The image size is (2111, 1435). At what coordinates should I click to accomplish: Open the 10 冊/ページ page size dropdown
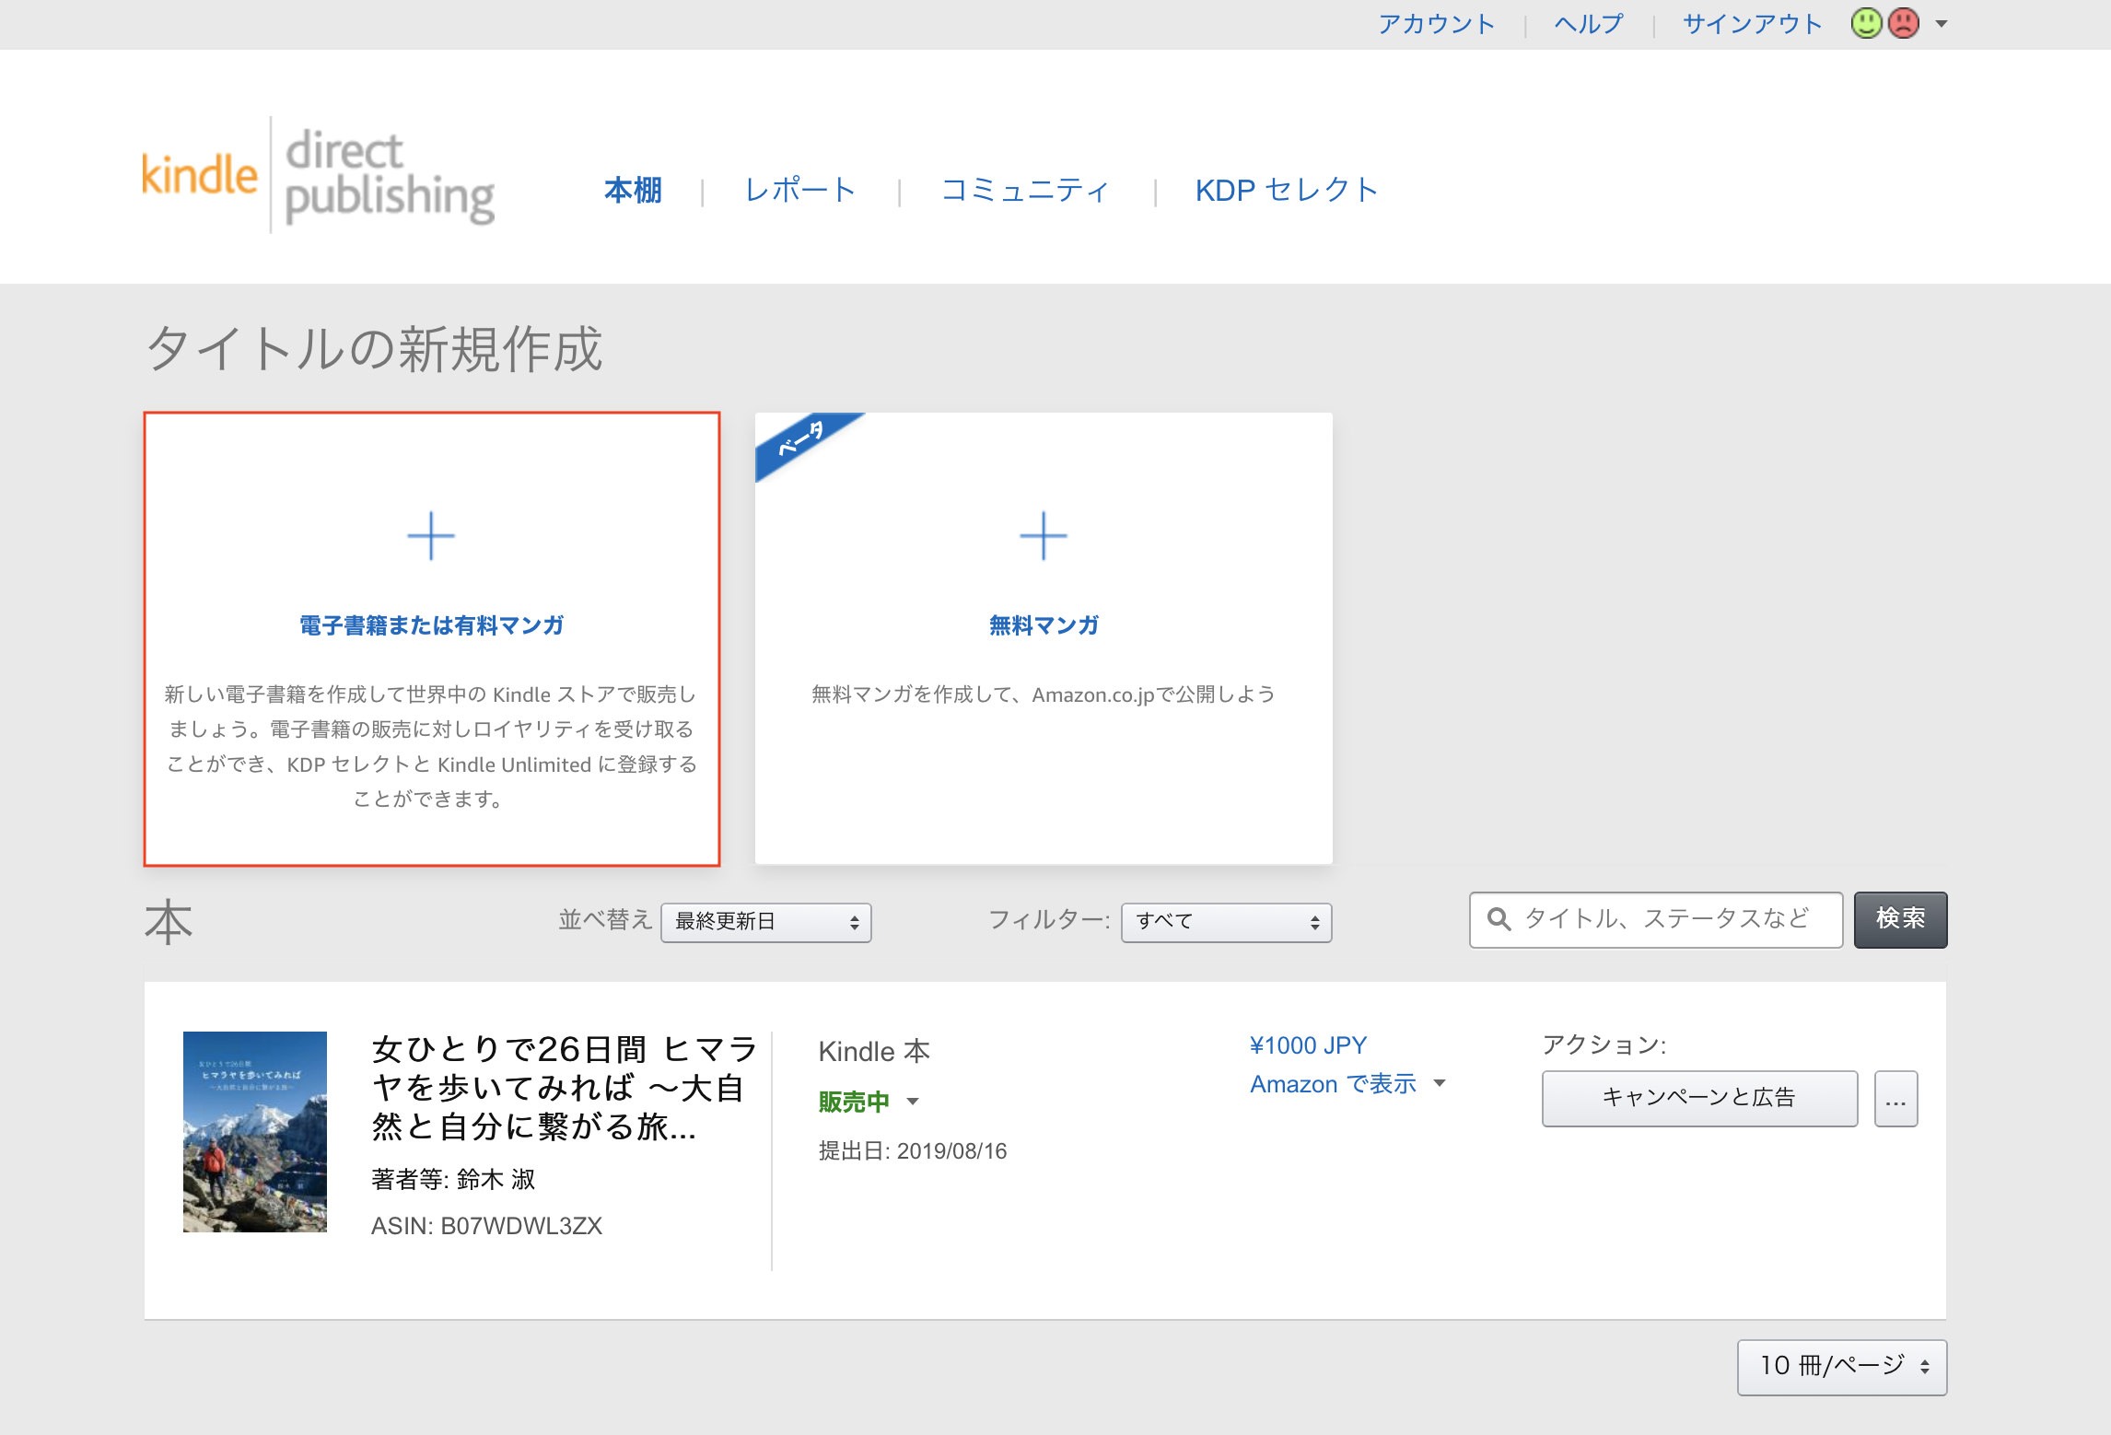(x=1842, y=1367)
